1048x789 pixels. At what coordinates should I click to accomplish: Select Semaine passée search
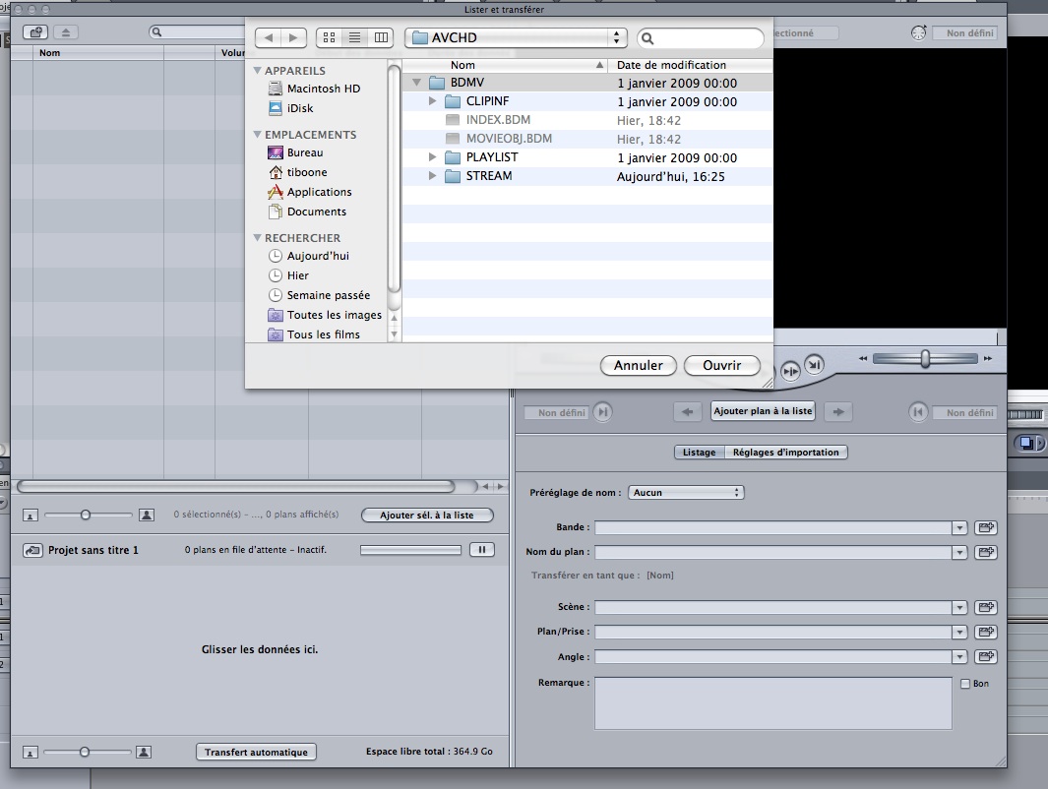click(x=320, y=294)
